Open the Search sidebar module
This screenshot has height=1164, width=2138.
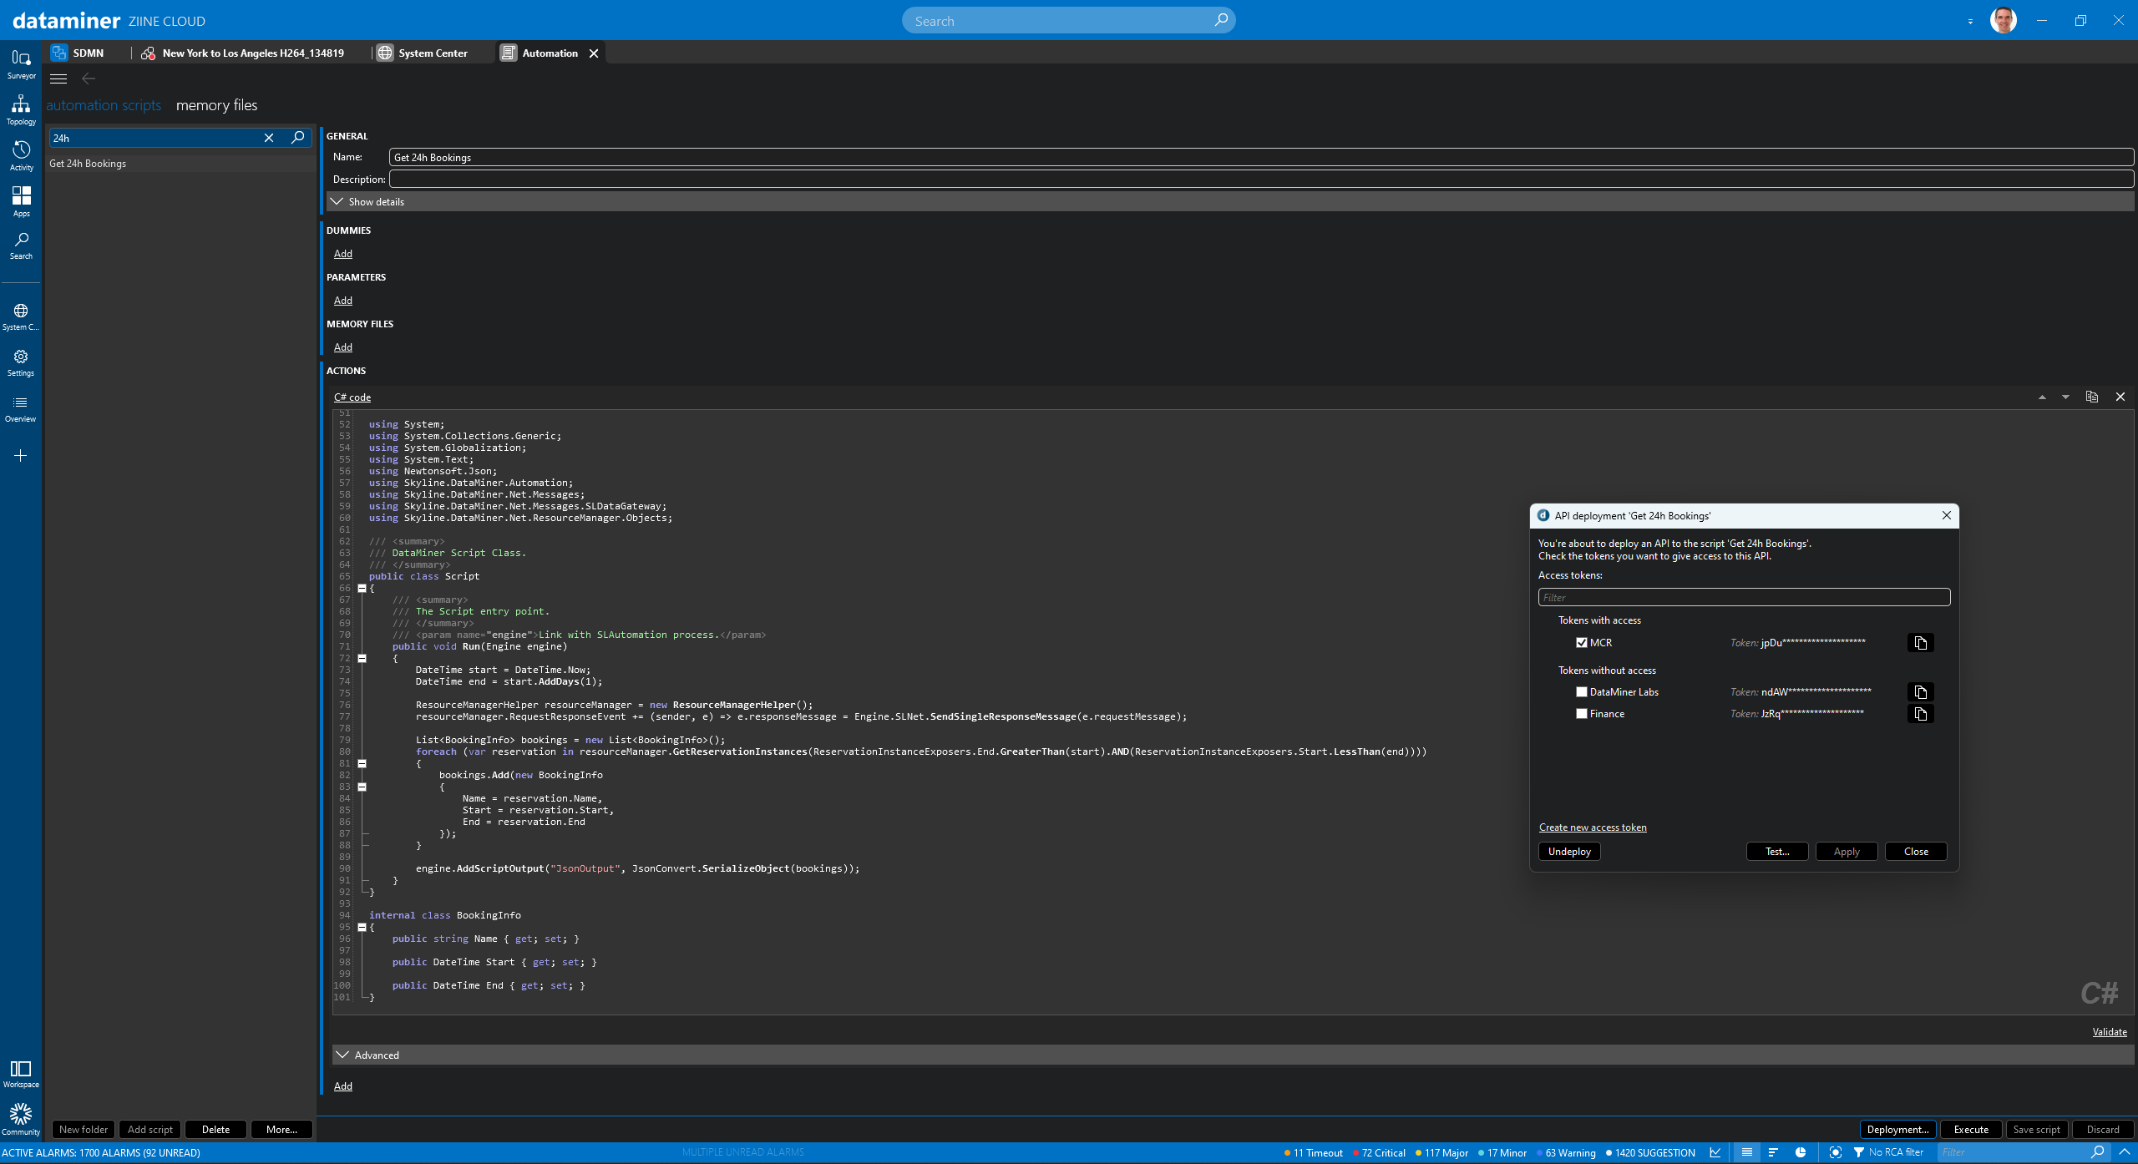pyautogui.click(x=21, y=246)
